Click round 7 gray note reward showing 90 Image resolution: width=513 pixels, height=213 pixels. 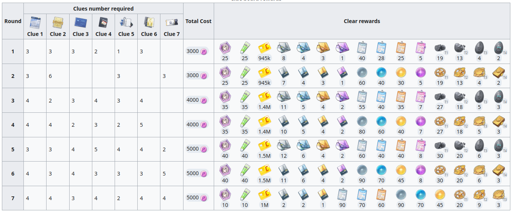tap(342, 194)
